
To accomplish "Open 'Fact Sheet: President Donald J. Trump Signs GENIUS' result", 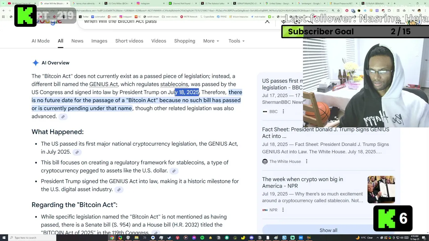I will [x=325, y=133].
